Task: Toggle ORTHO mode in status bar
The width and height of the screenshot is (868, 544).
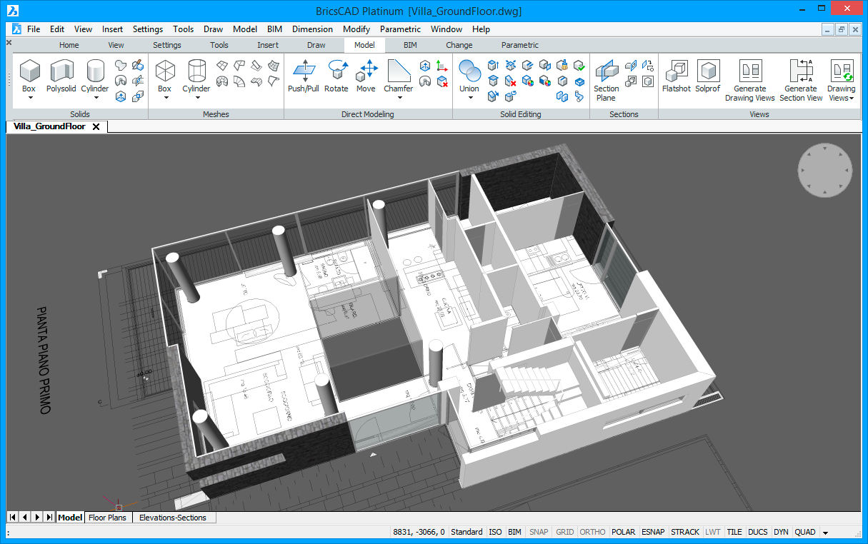Action: [592, 532]
